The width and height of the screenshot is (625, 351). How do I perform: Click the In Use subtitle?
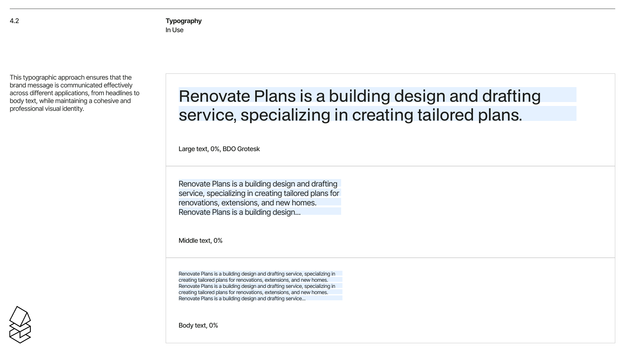click(x=174, y=30)
